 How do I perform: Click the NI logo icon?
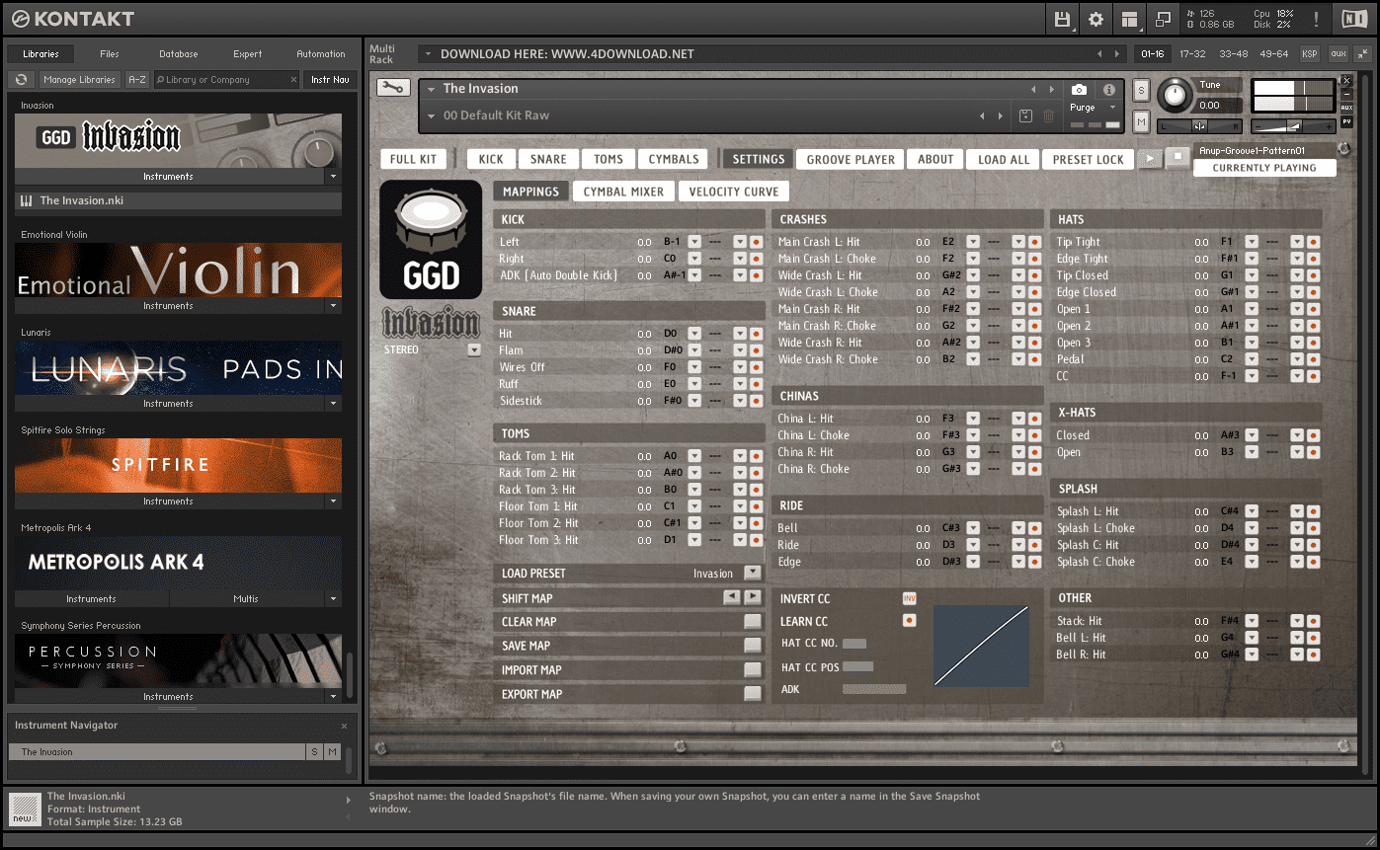(1353, 19)
